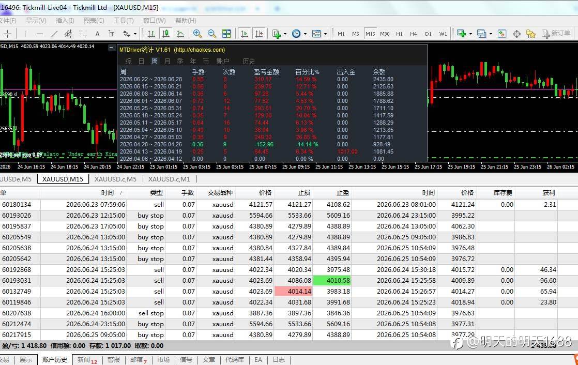578x365 pixels.
Task: Open the arrows tool dropdown
Action: tap(135, 34)
